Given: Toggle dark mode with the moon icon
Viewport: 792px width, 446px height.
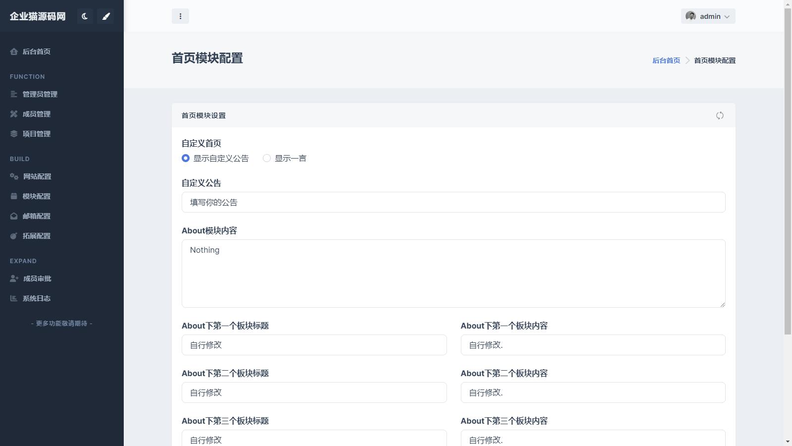Looking at the screenshot, I should (x=85, y=16).
